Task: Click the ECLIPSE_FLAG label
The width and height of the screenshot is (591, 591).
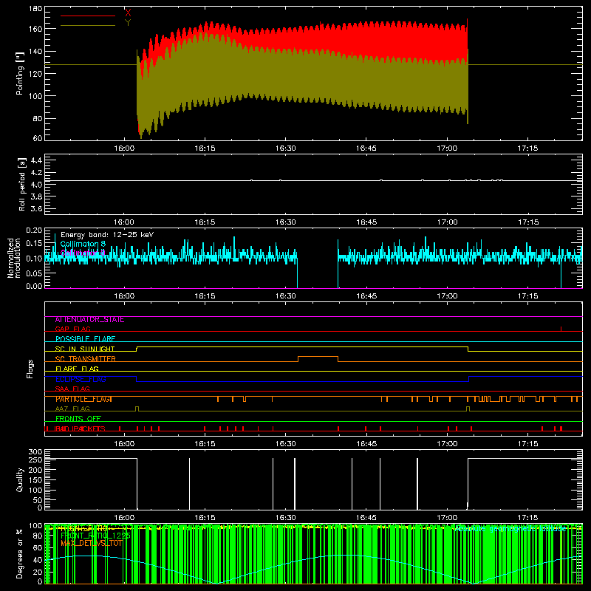Action: (x=81, y=379)
